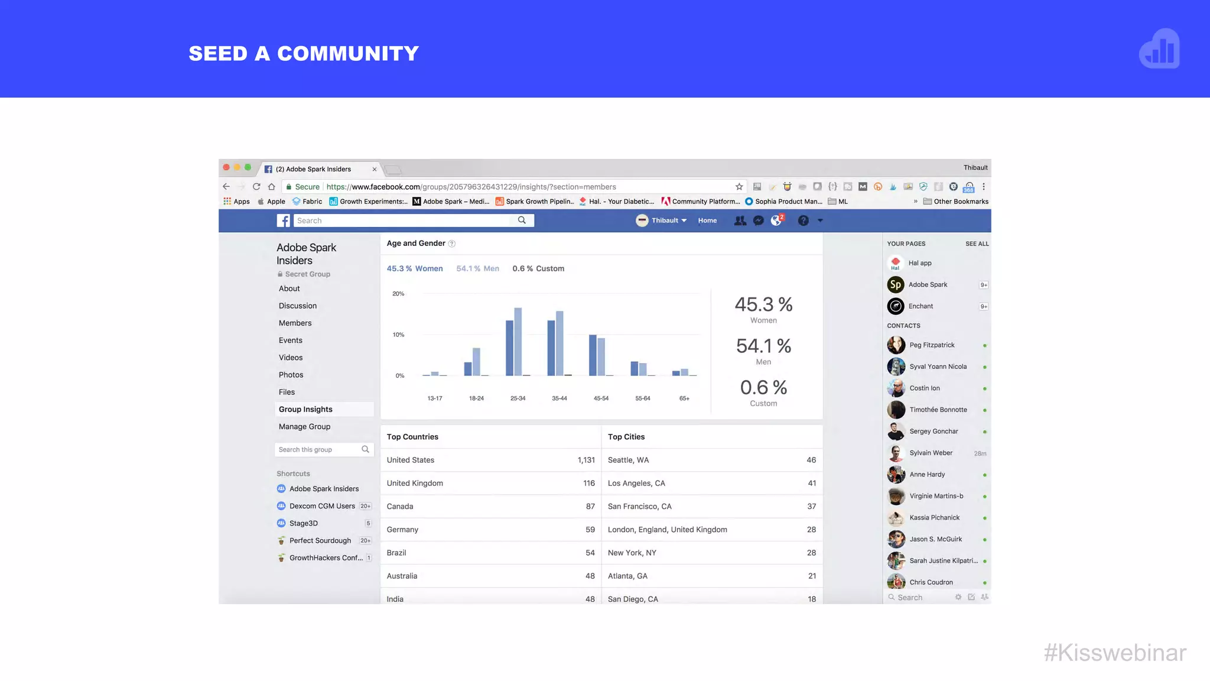The width and height of the screenshot is (1210, 681).
Task: Open Manage Group in sidebar
Action: click(x=304, y=427)
